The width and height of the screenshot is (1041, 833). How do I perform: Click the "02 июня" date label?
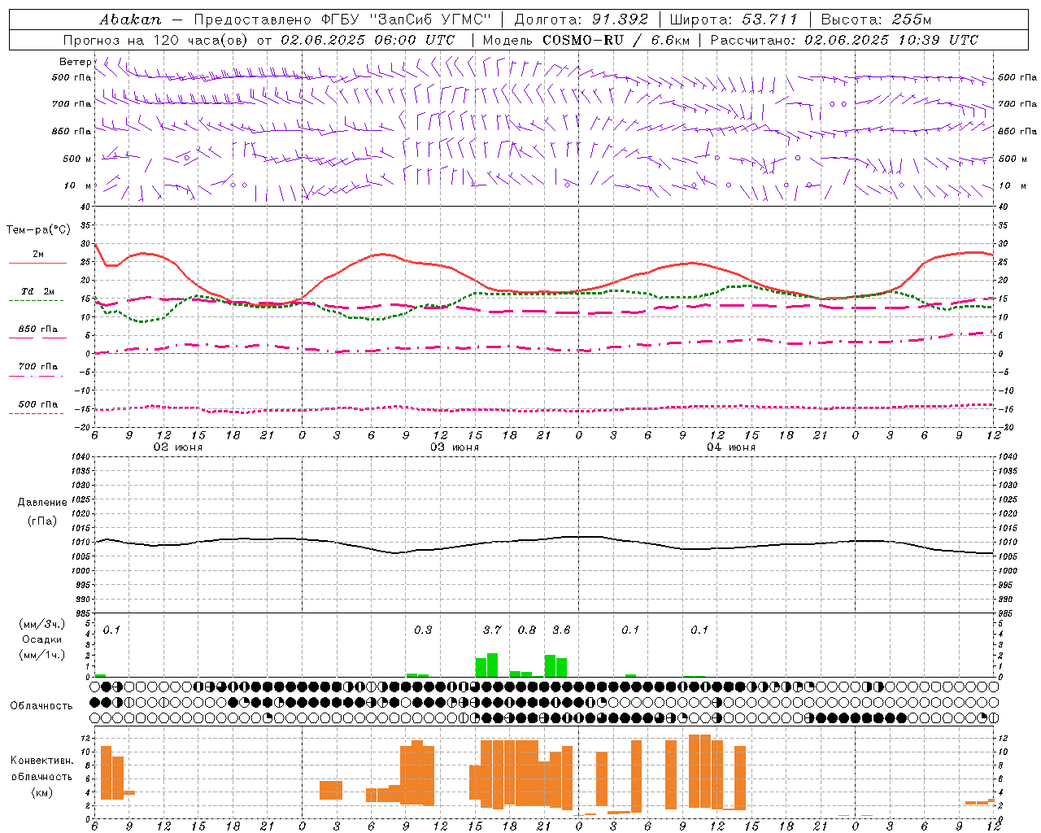(x=178, y=447)
